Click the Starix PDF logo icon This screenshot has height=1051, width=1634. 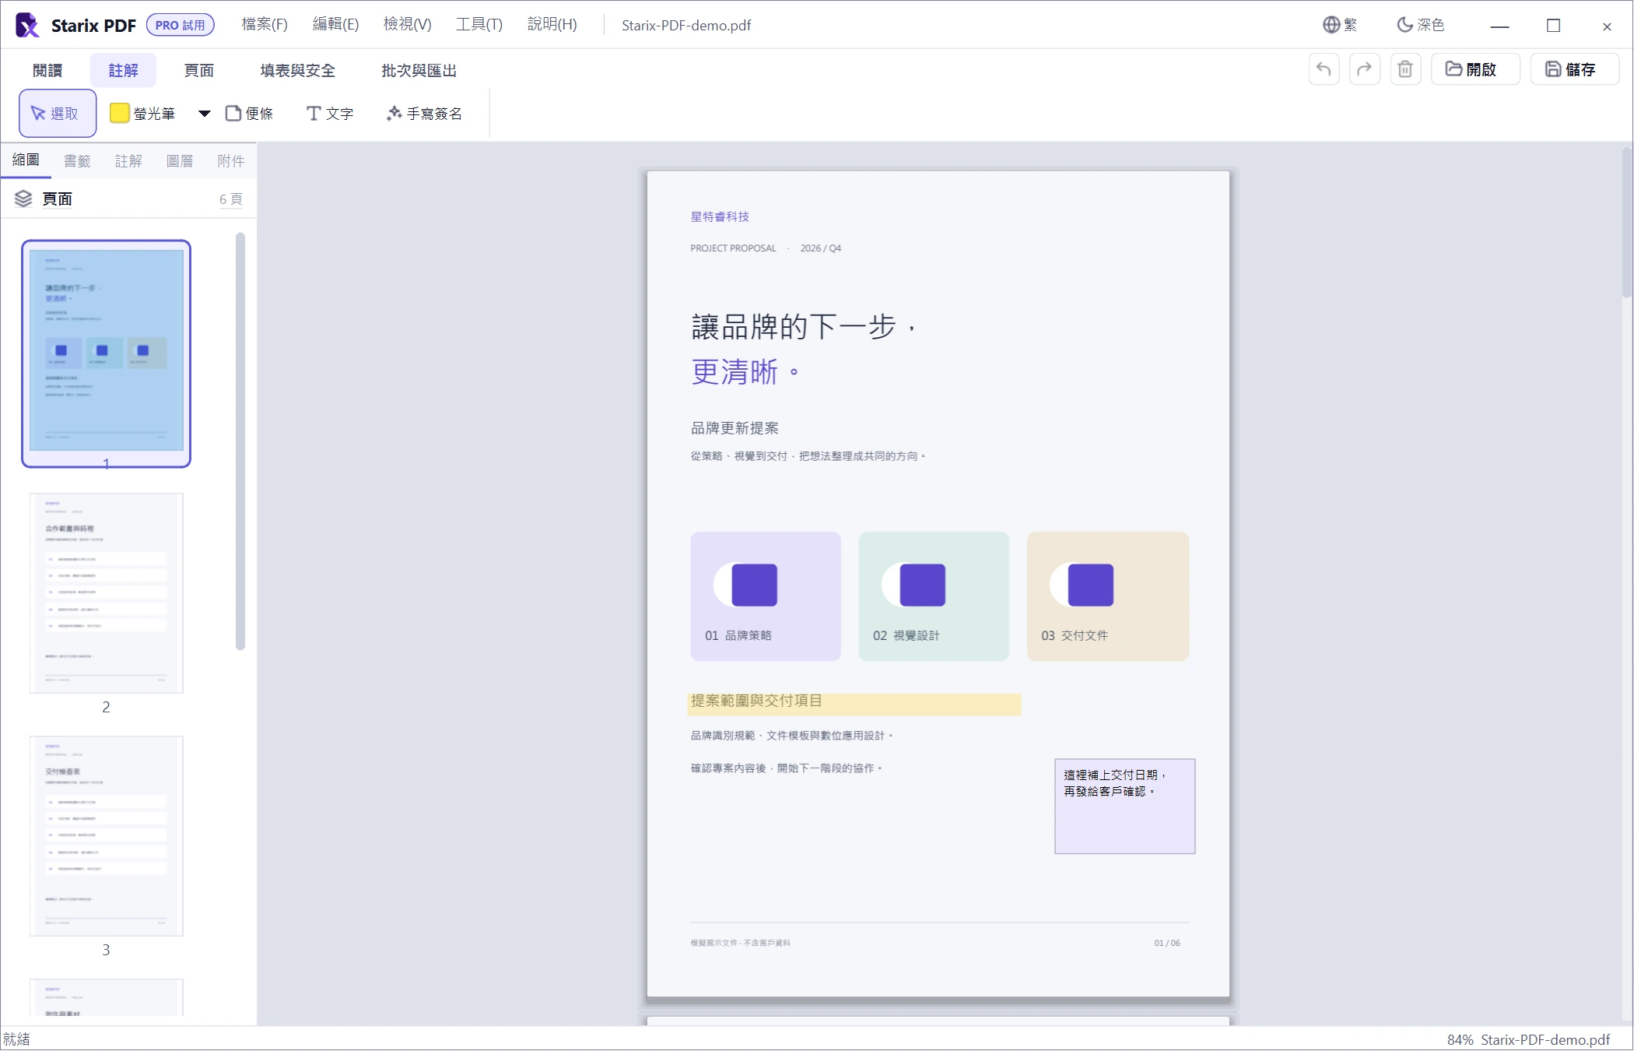pyautogui.click(x=27, y=25)
